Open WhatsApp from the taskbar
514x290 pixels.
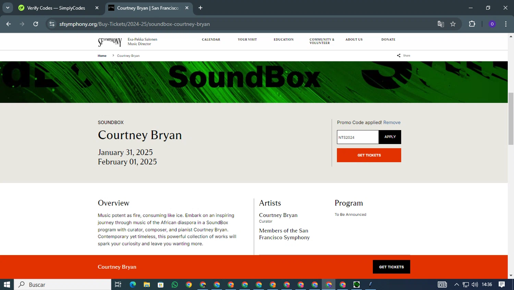(175, 285)
